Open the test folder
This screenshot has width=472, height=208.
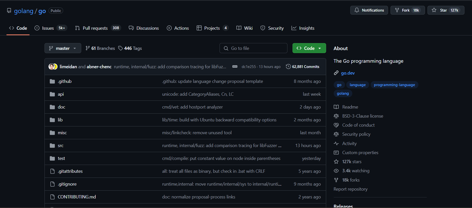coord(61,158)
